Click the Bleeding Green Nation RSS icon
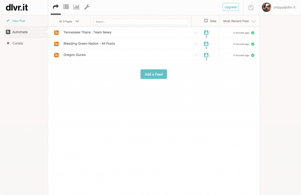The image size is (301, 195). point(56,44)
